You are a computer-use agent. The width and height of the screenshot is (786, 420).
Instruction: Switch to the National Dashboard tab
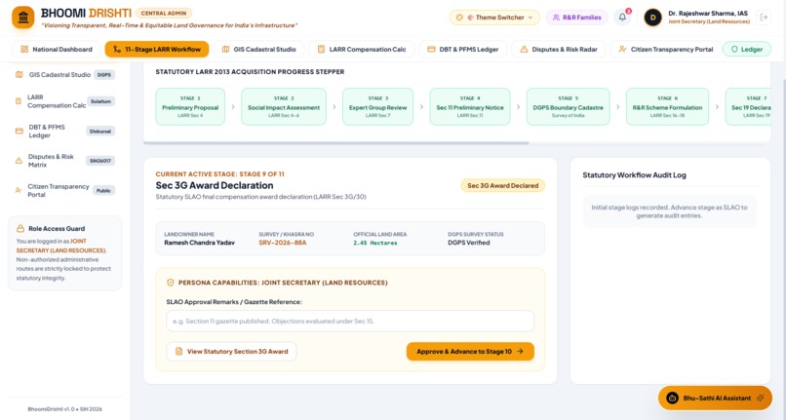point(57,49)
